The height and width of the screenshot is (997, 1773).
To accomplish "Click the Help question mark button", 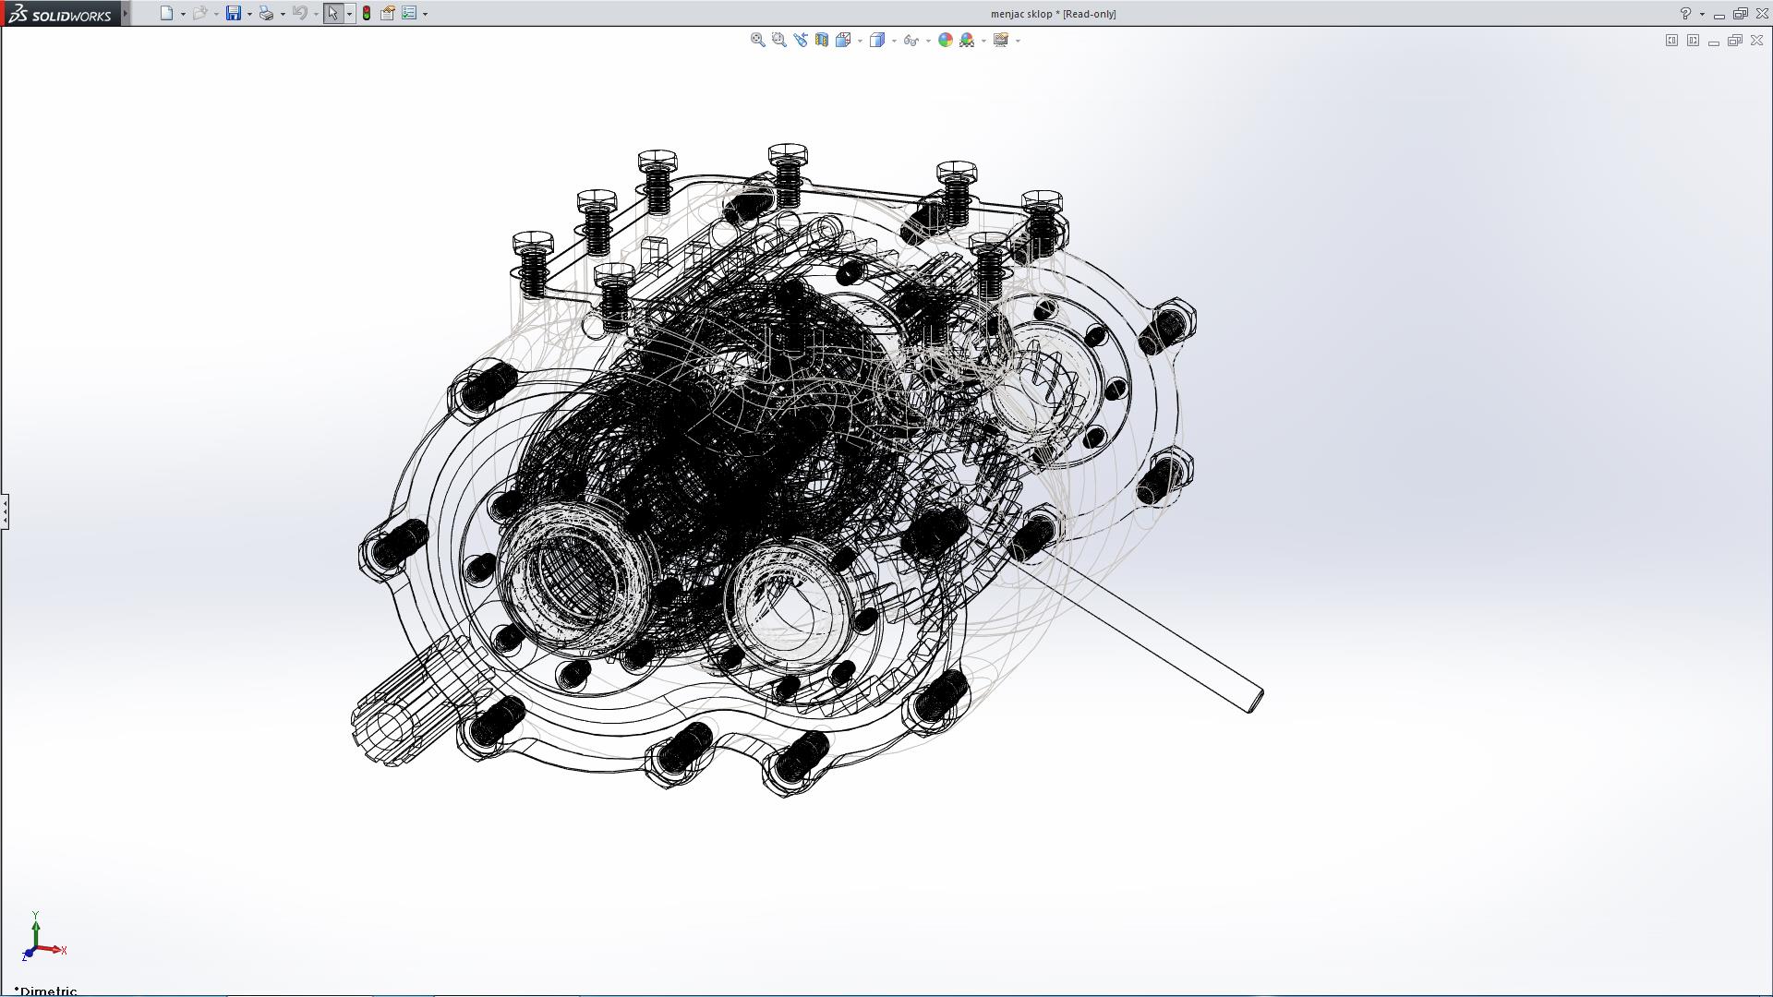I will (x=1685, y=14).
